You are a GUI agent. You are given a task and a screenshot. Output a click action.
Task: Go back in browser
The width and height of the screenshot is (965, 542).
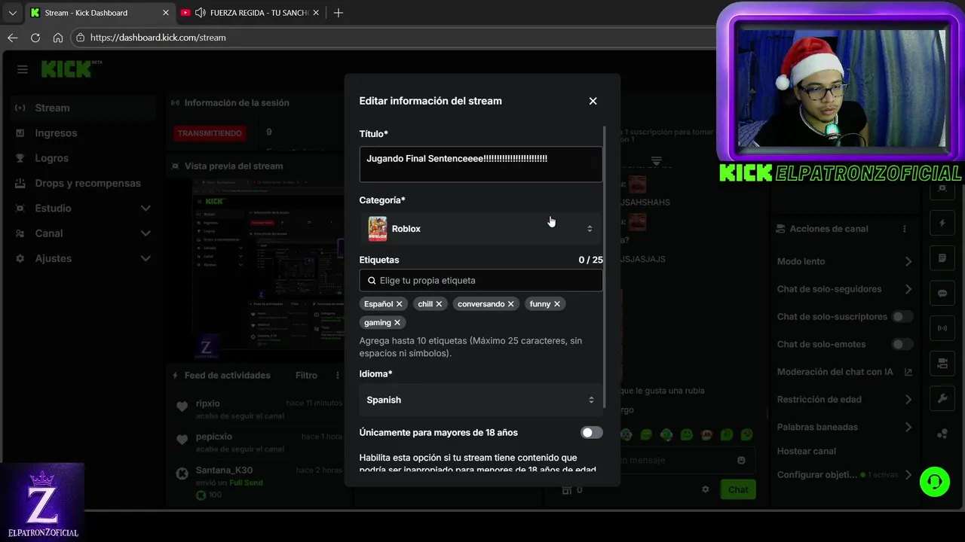click(x=13, y=37)
